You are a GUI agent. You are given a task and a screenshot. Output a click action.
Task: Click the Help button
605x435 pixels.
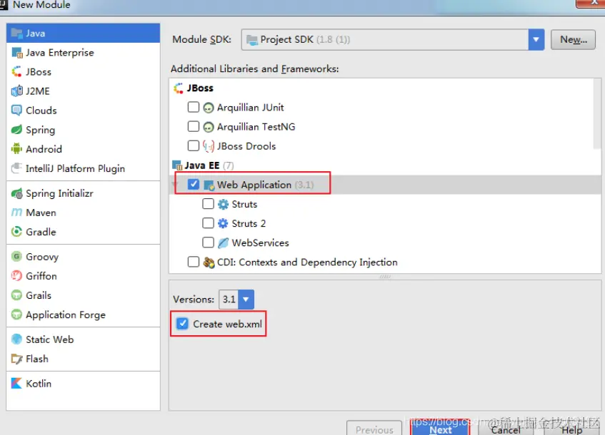[572, 428]
